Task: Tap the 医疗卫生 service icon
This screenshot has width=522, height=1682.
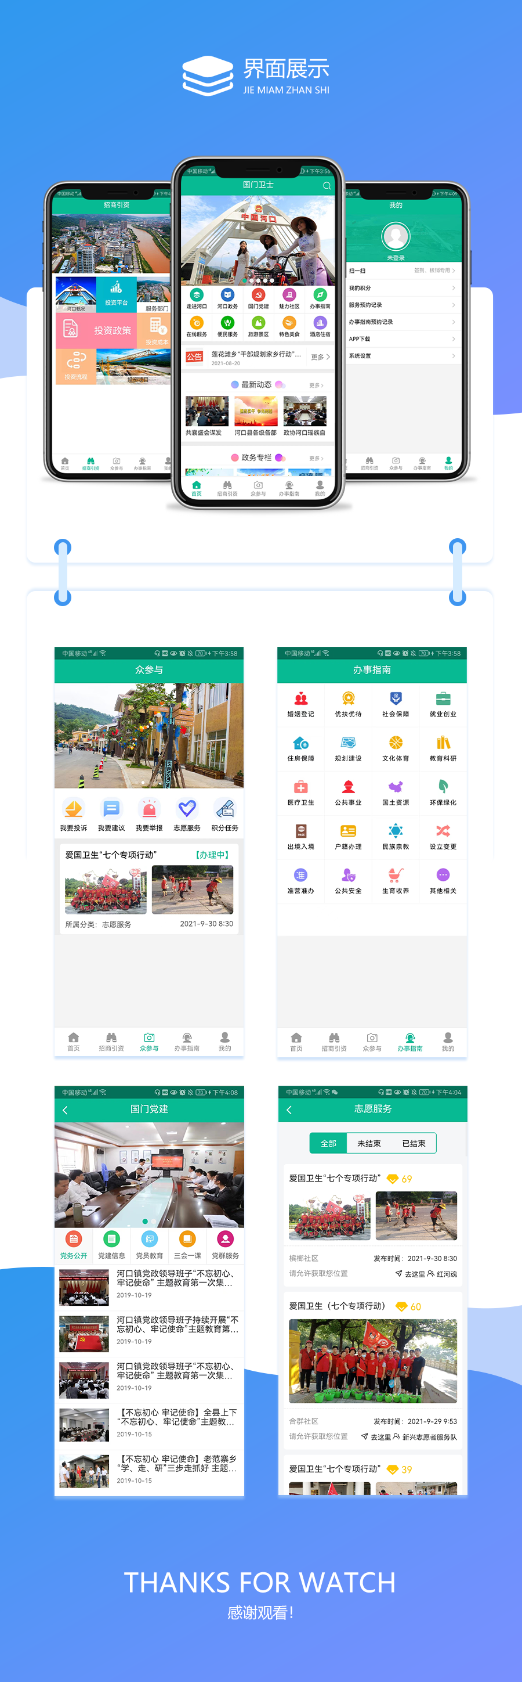Action: tap(301, 791)
